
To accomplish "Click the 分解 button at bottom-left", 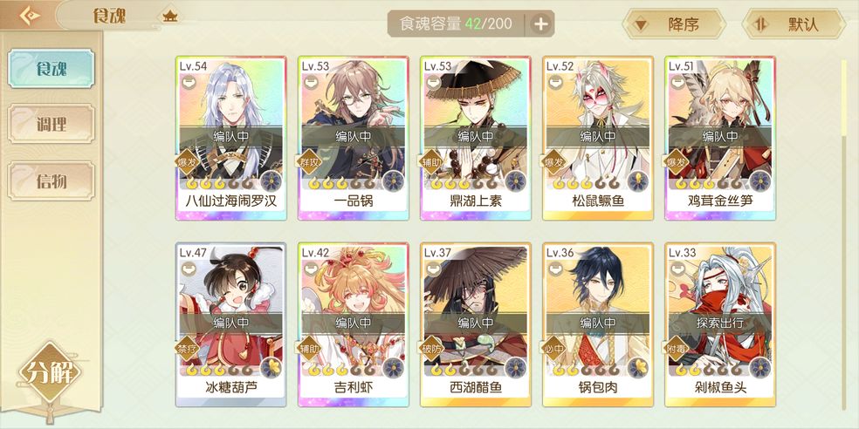I will [50, 373].
